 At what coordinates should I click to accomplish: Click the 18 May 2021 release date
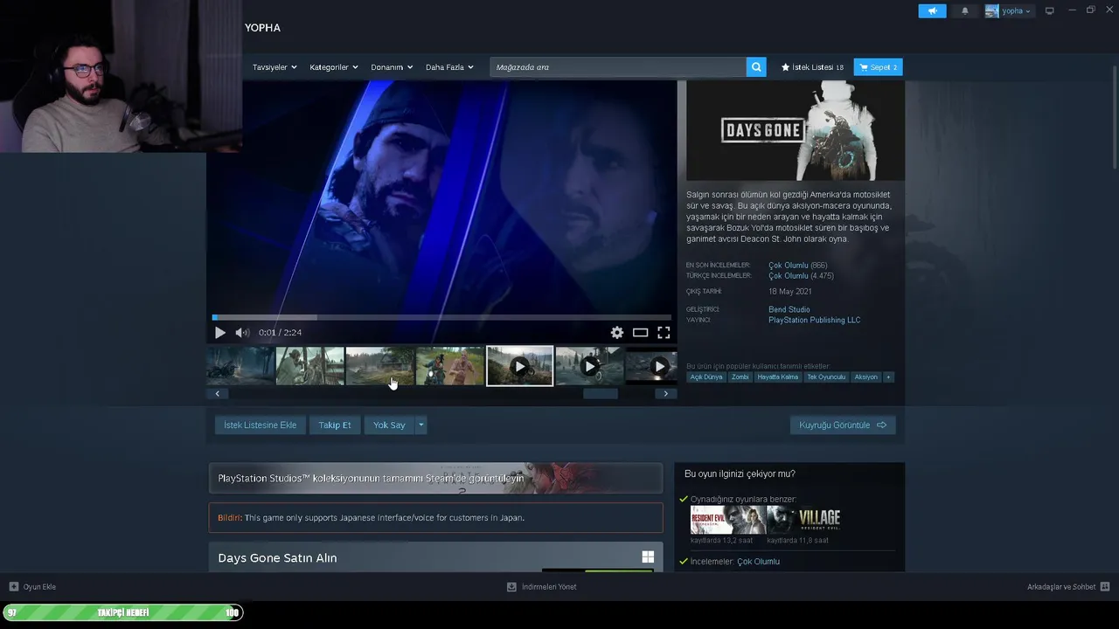pyautogui.click(x=790, y=292)
